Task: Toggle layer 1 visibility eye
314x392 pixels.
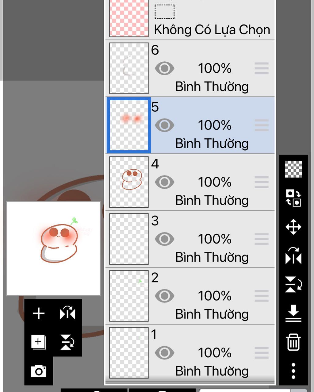Action: (164, 353)
